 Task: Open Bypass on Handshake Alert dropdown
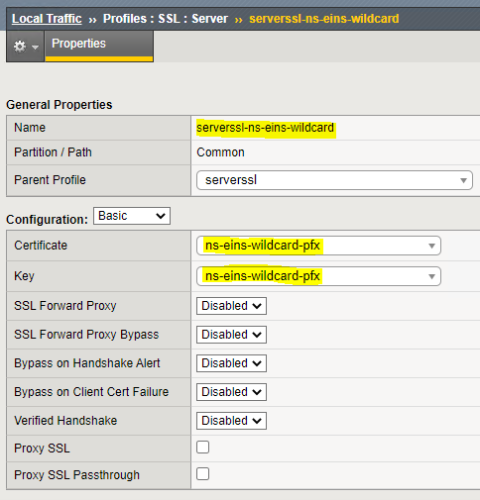pyautogui.click(x=231, y=363)
